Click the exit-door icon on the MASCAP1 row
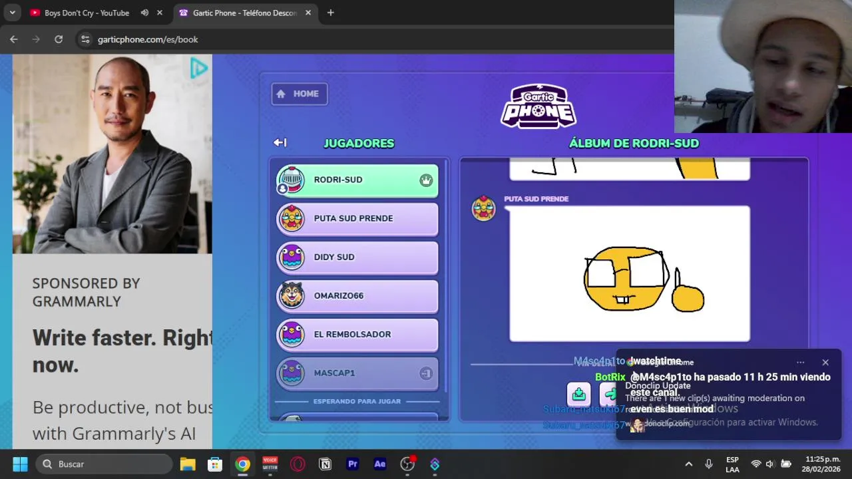Image resolution: width=852 pixels, height=479 pixels. coord(426,373)
